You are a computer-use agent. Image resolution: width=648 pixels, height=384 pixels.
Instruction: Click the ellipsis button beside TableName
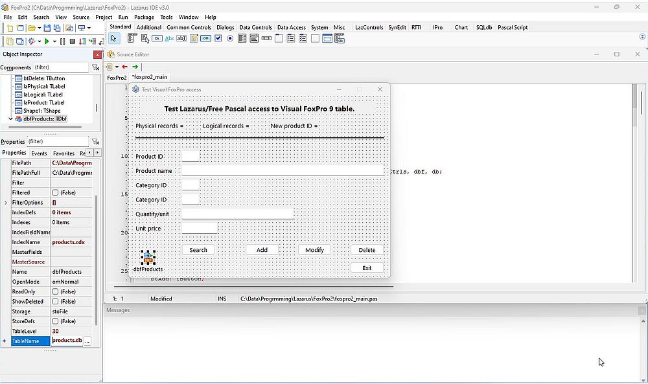pos(87,341)
